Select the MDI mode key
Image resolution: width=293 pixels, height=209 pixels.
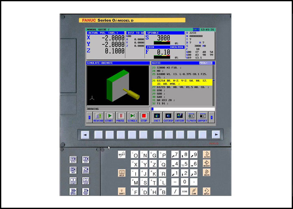pyautogui.click(x=73, y=171)
